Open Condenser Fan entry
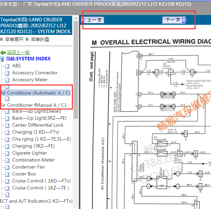Viewport: 211px width, 209px height. click(28, 167)
